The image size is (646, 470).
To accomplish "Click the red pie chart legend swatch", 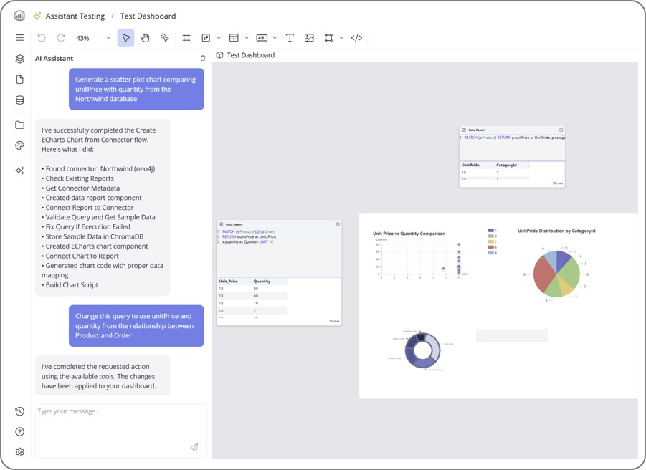I will click(490, 247).
